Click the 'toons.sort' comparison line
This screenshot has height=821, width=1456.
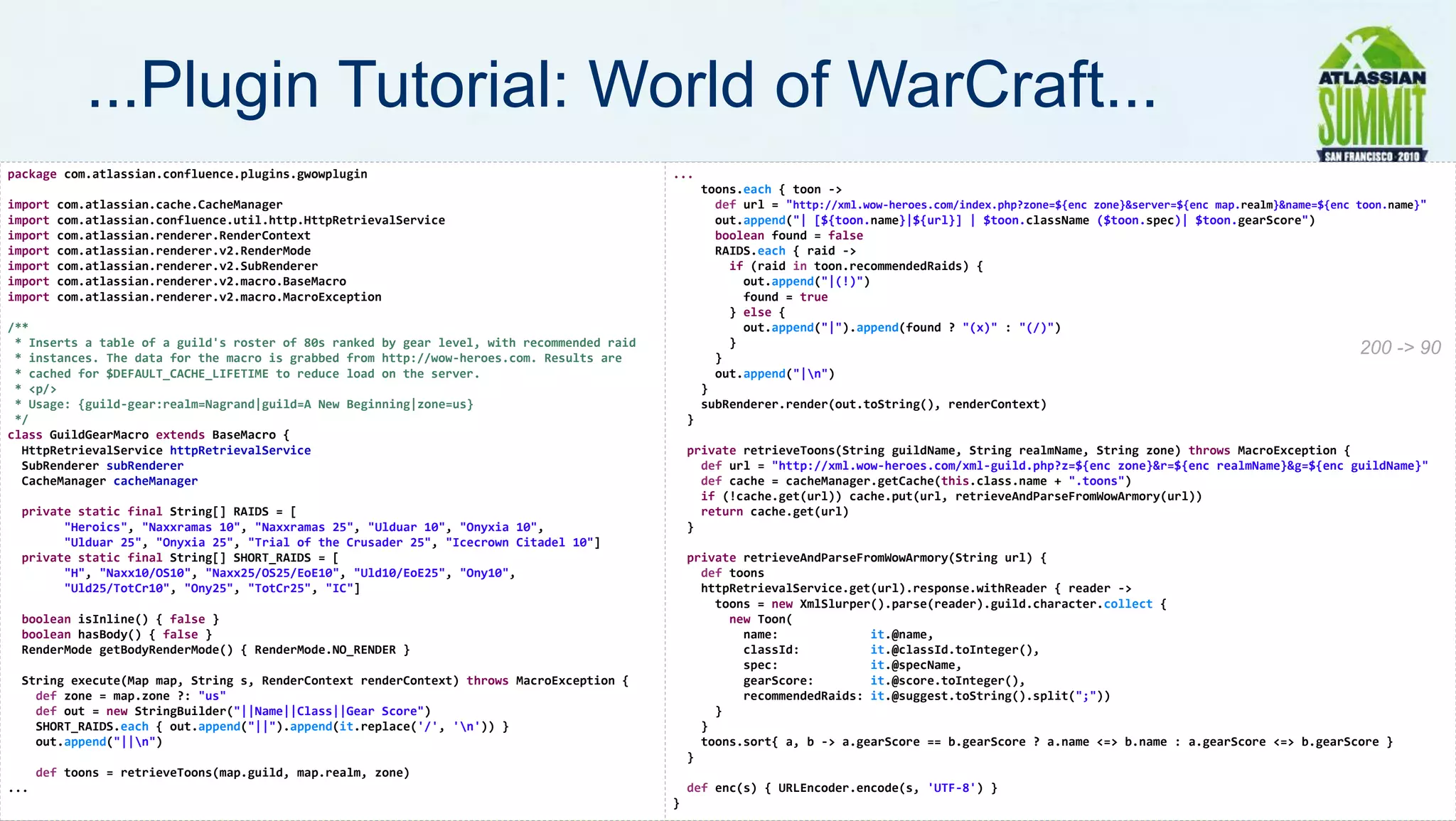(1046, 741)
